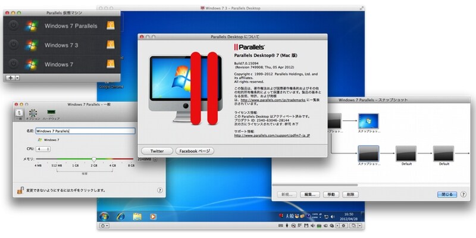Switch to the ハードウェア (Hardware) settings tab

coord(51,115)
